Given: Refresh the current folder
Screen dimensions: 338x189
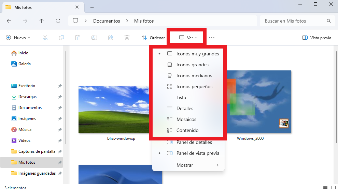Looking at the screenshot, I should 58,21.
